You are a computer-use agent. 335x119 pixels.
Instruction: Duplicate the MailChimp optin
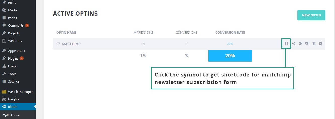click(307, 44)
